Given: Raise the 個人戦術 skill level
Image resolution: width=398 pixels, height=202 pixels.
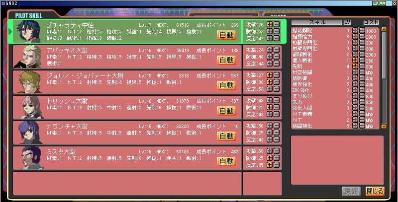Looking at the screenshot, I should pyautogui.click(x=355, y=60).
